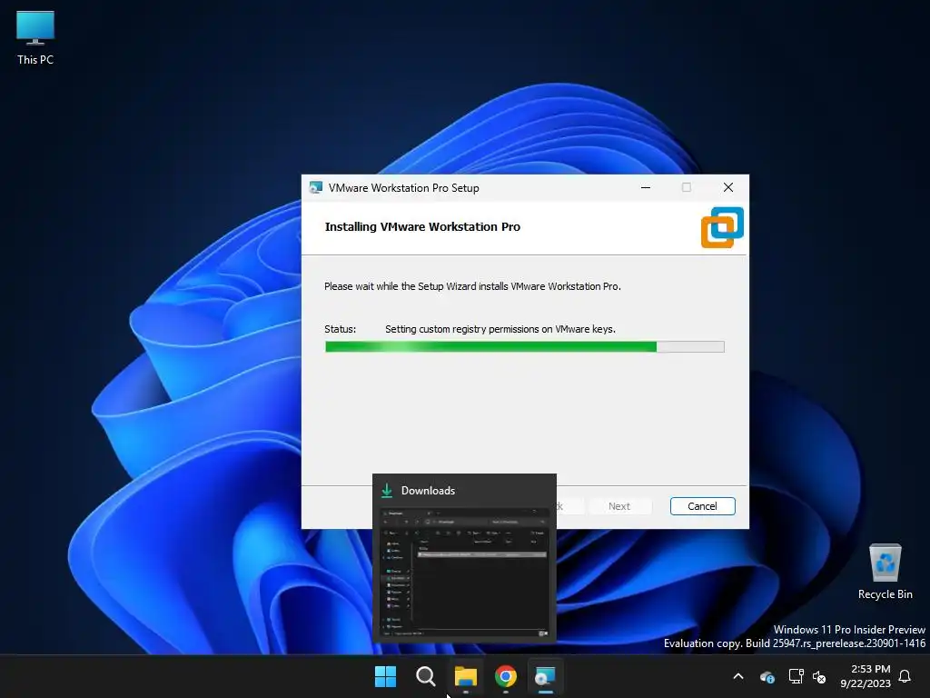This screenshot has width=930, height=698.
Task: Click status text about registry permissions
Action: 500,329
